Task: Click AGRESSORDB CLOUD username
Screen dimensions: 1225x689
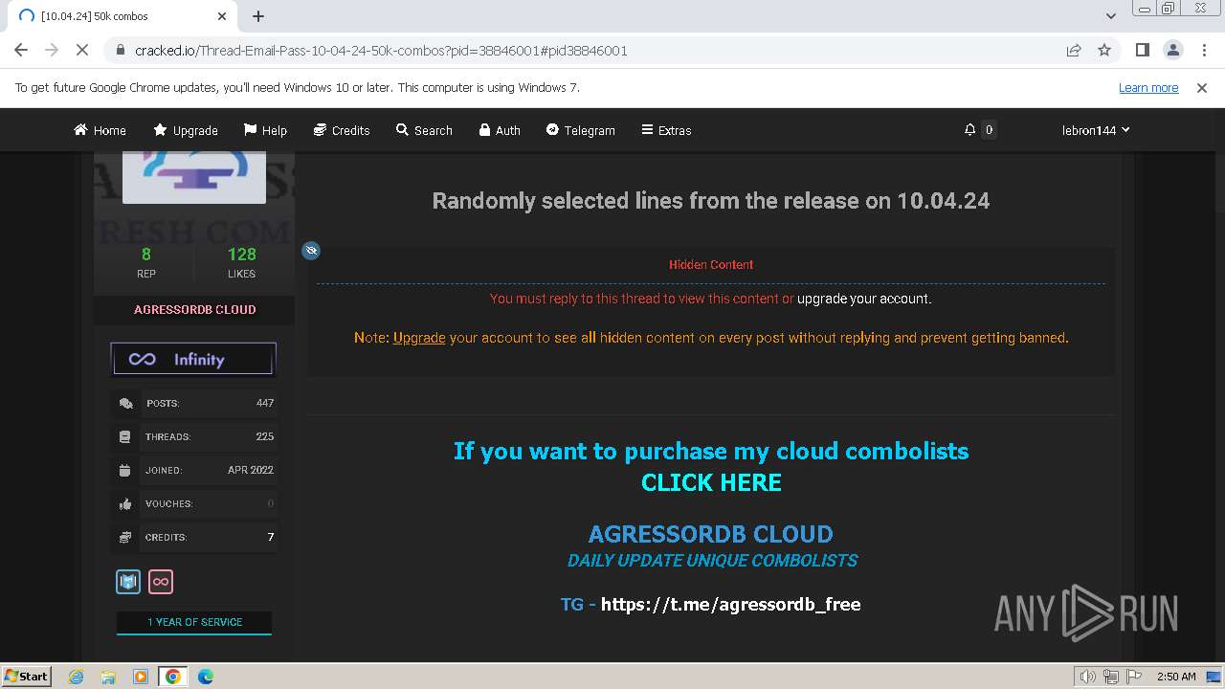Action: tap(194, 310)
